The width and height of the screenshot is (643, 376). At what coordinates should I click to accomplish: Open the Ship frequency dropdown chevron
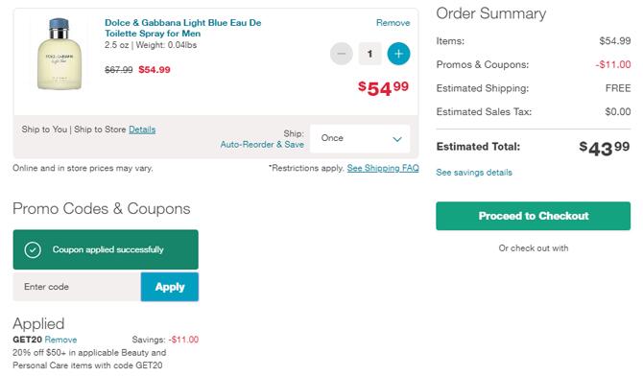pos(396,139)
